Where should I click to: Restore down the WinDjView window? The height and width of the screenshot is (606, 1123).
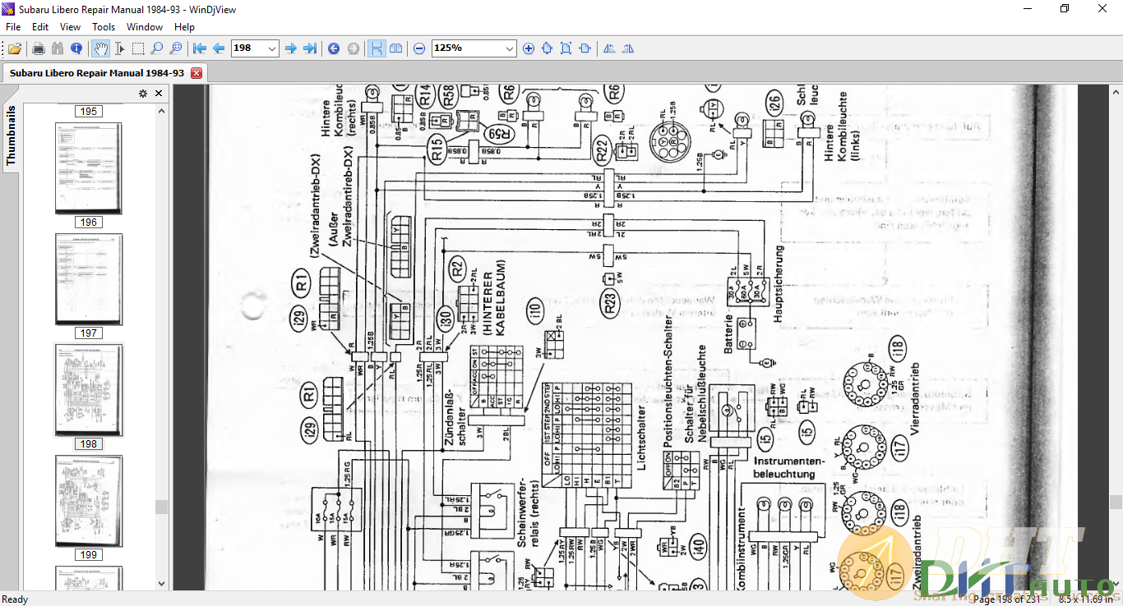click(1065, 8)
